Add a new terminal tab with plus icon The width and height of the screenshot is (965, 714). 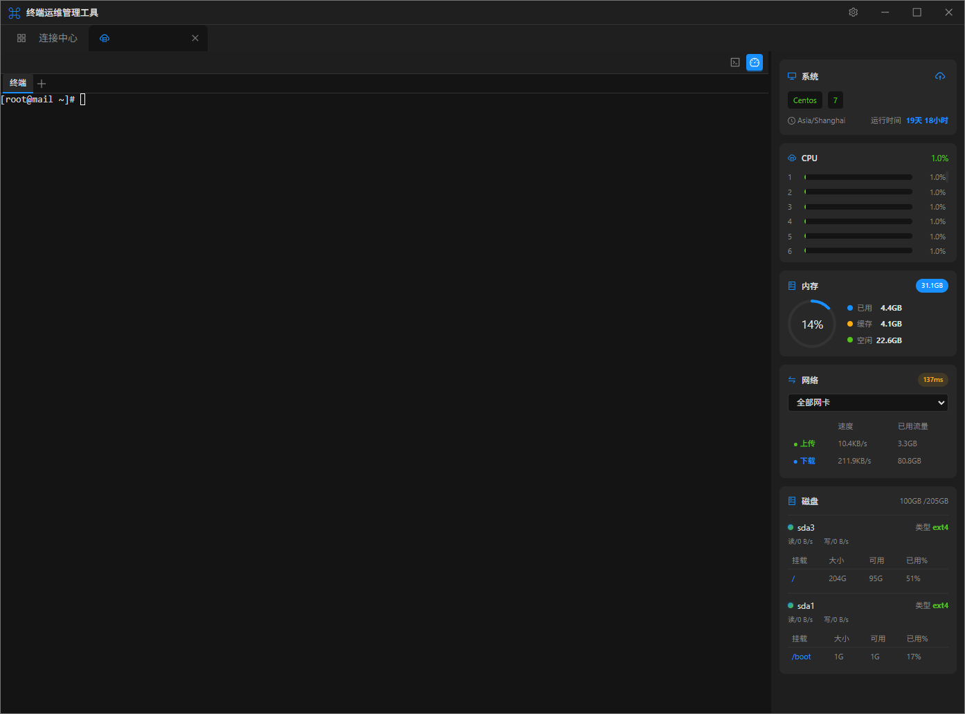point(42,84)
